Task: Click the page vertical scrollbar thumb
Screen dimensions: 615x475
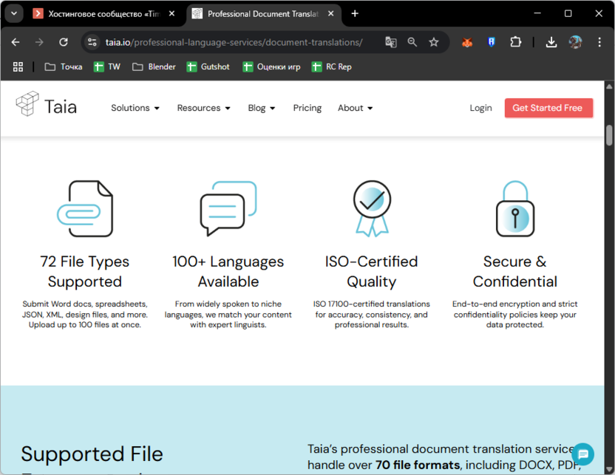Action: click(609, 135)
